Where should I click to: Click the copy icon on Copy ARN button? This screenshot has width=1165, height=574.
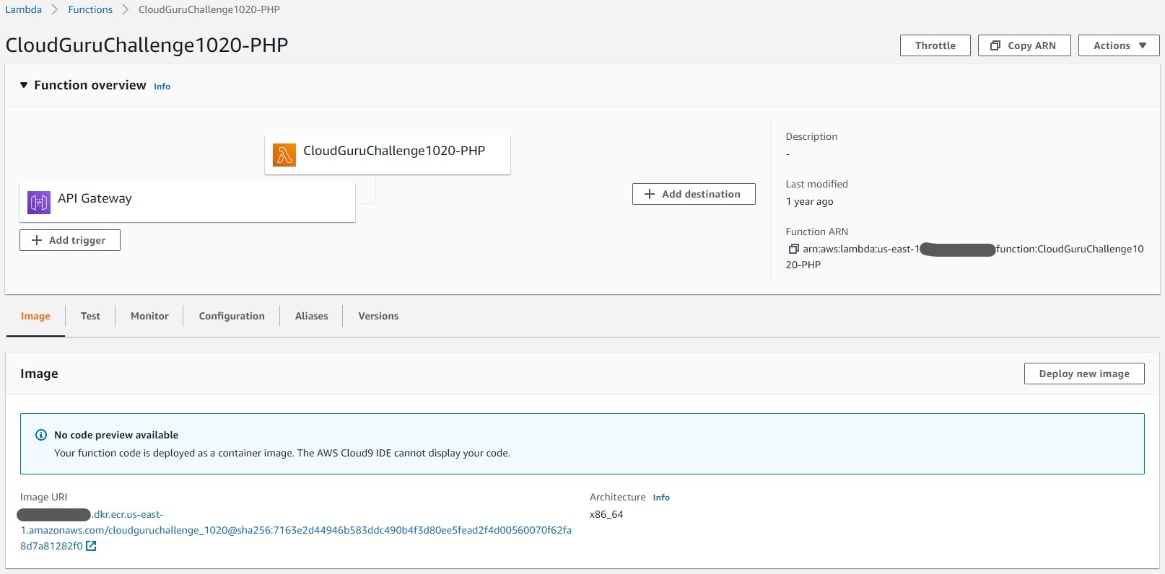(x=995, y=45)
